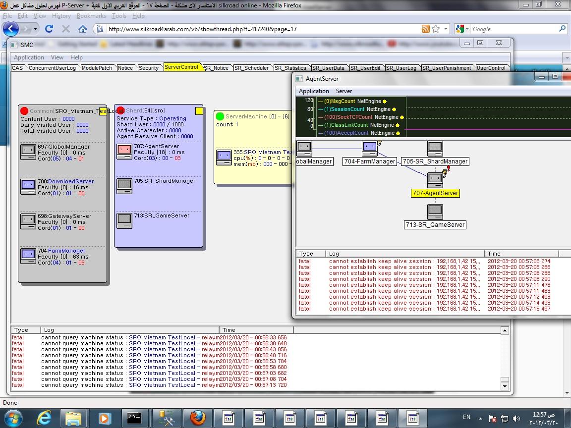This screenshot has width=571, height=428.
Task: Open the Firefox History menu
Action: click(61, 16)
